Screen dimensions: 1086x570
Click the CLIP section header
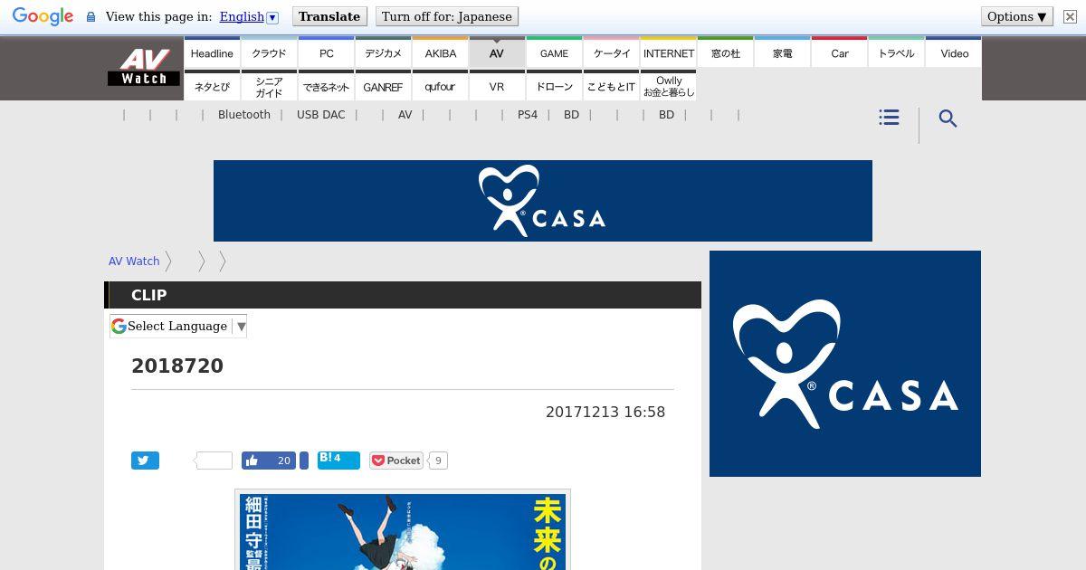[x=403, y=295]
